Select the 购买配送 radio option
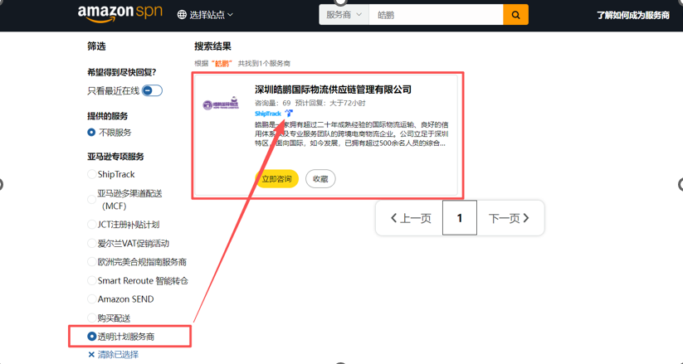Image resolution: width=683 pixels, height=364 pixels. click(x=91, y=318)
